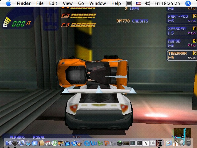Launch Microsoft Excel from the Dock
Image resolution: width=197 pixels, height=148 pixels.
tap(100, 143)
